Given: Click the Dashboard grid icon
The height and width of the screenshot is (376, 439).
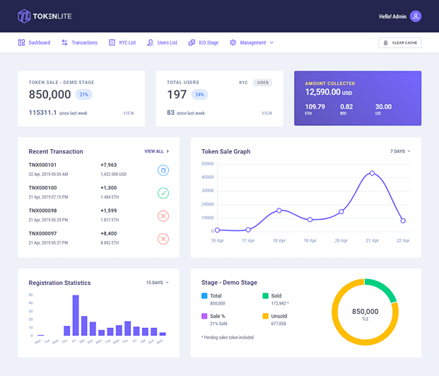Looking at the screenshot, I should 21,42.
